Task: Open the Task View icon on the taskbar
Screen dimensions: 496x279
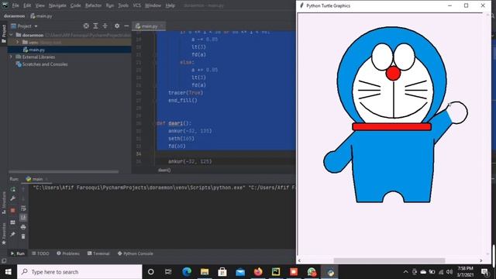Action: tap(168, 272)
